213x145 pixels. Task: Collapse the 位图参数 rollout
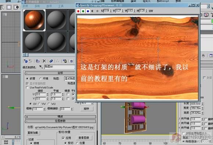[x=61, y=121]
